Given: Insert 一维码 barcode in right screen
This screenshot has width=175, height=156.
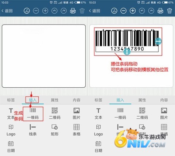Looking at the screenshot, I should click(x=120, y=114).
